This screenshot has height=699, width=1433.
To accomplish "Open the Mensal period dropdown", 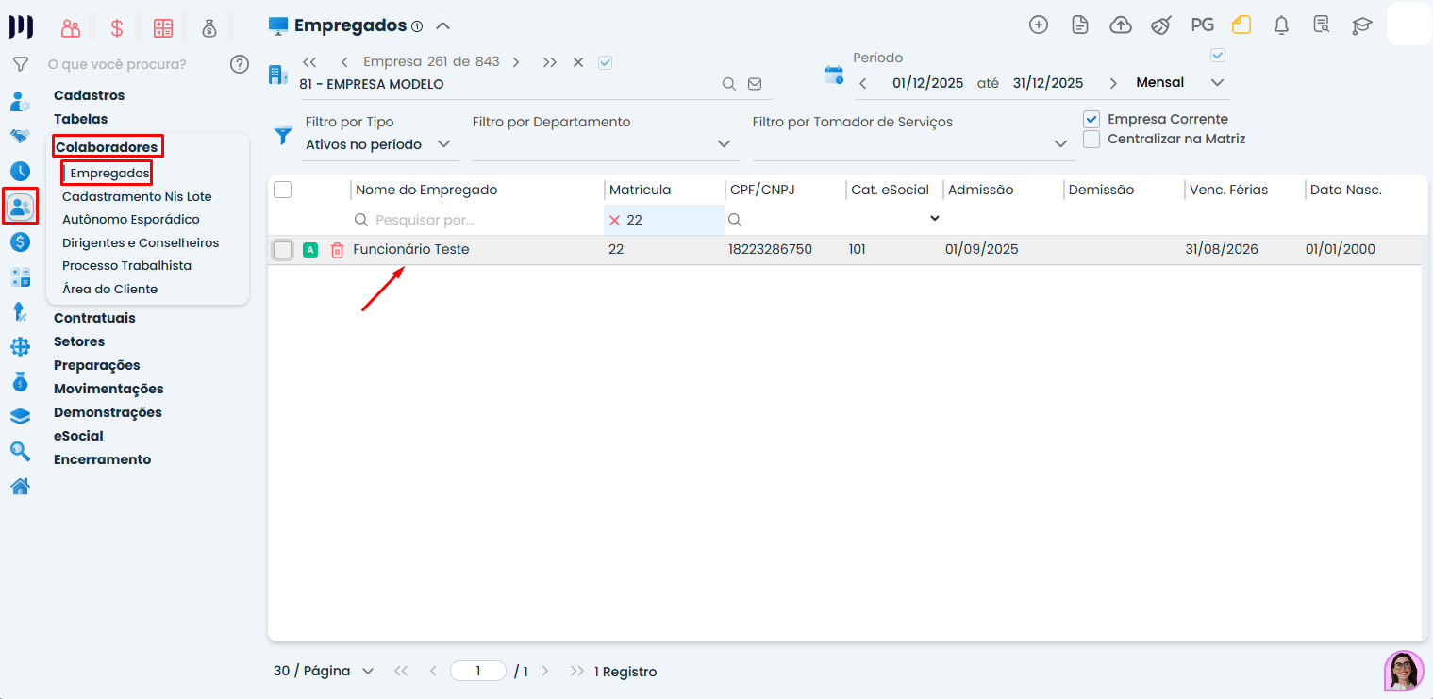I will click(x=1217, y=83).
